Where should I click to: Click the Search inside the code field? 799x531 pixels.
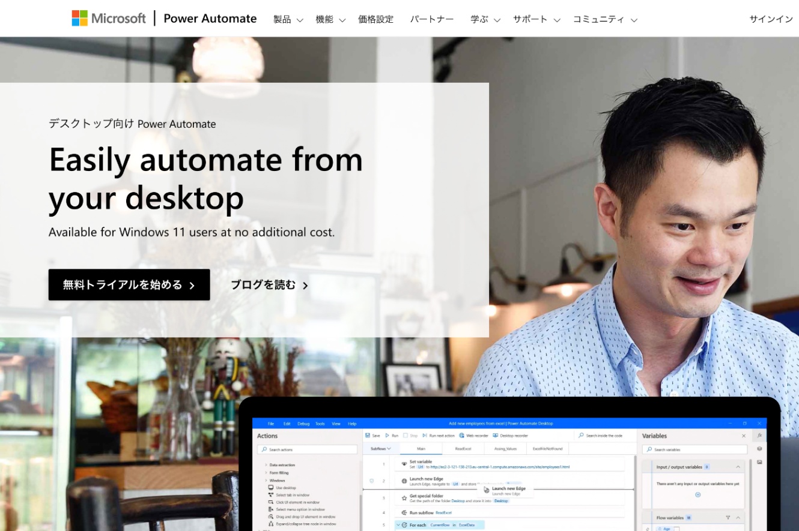pos(604,436)
